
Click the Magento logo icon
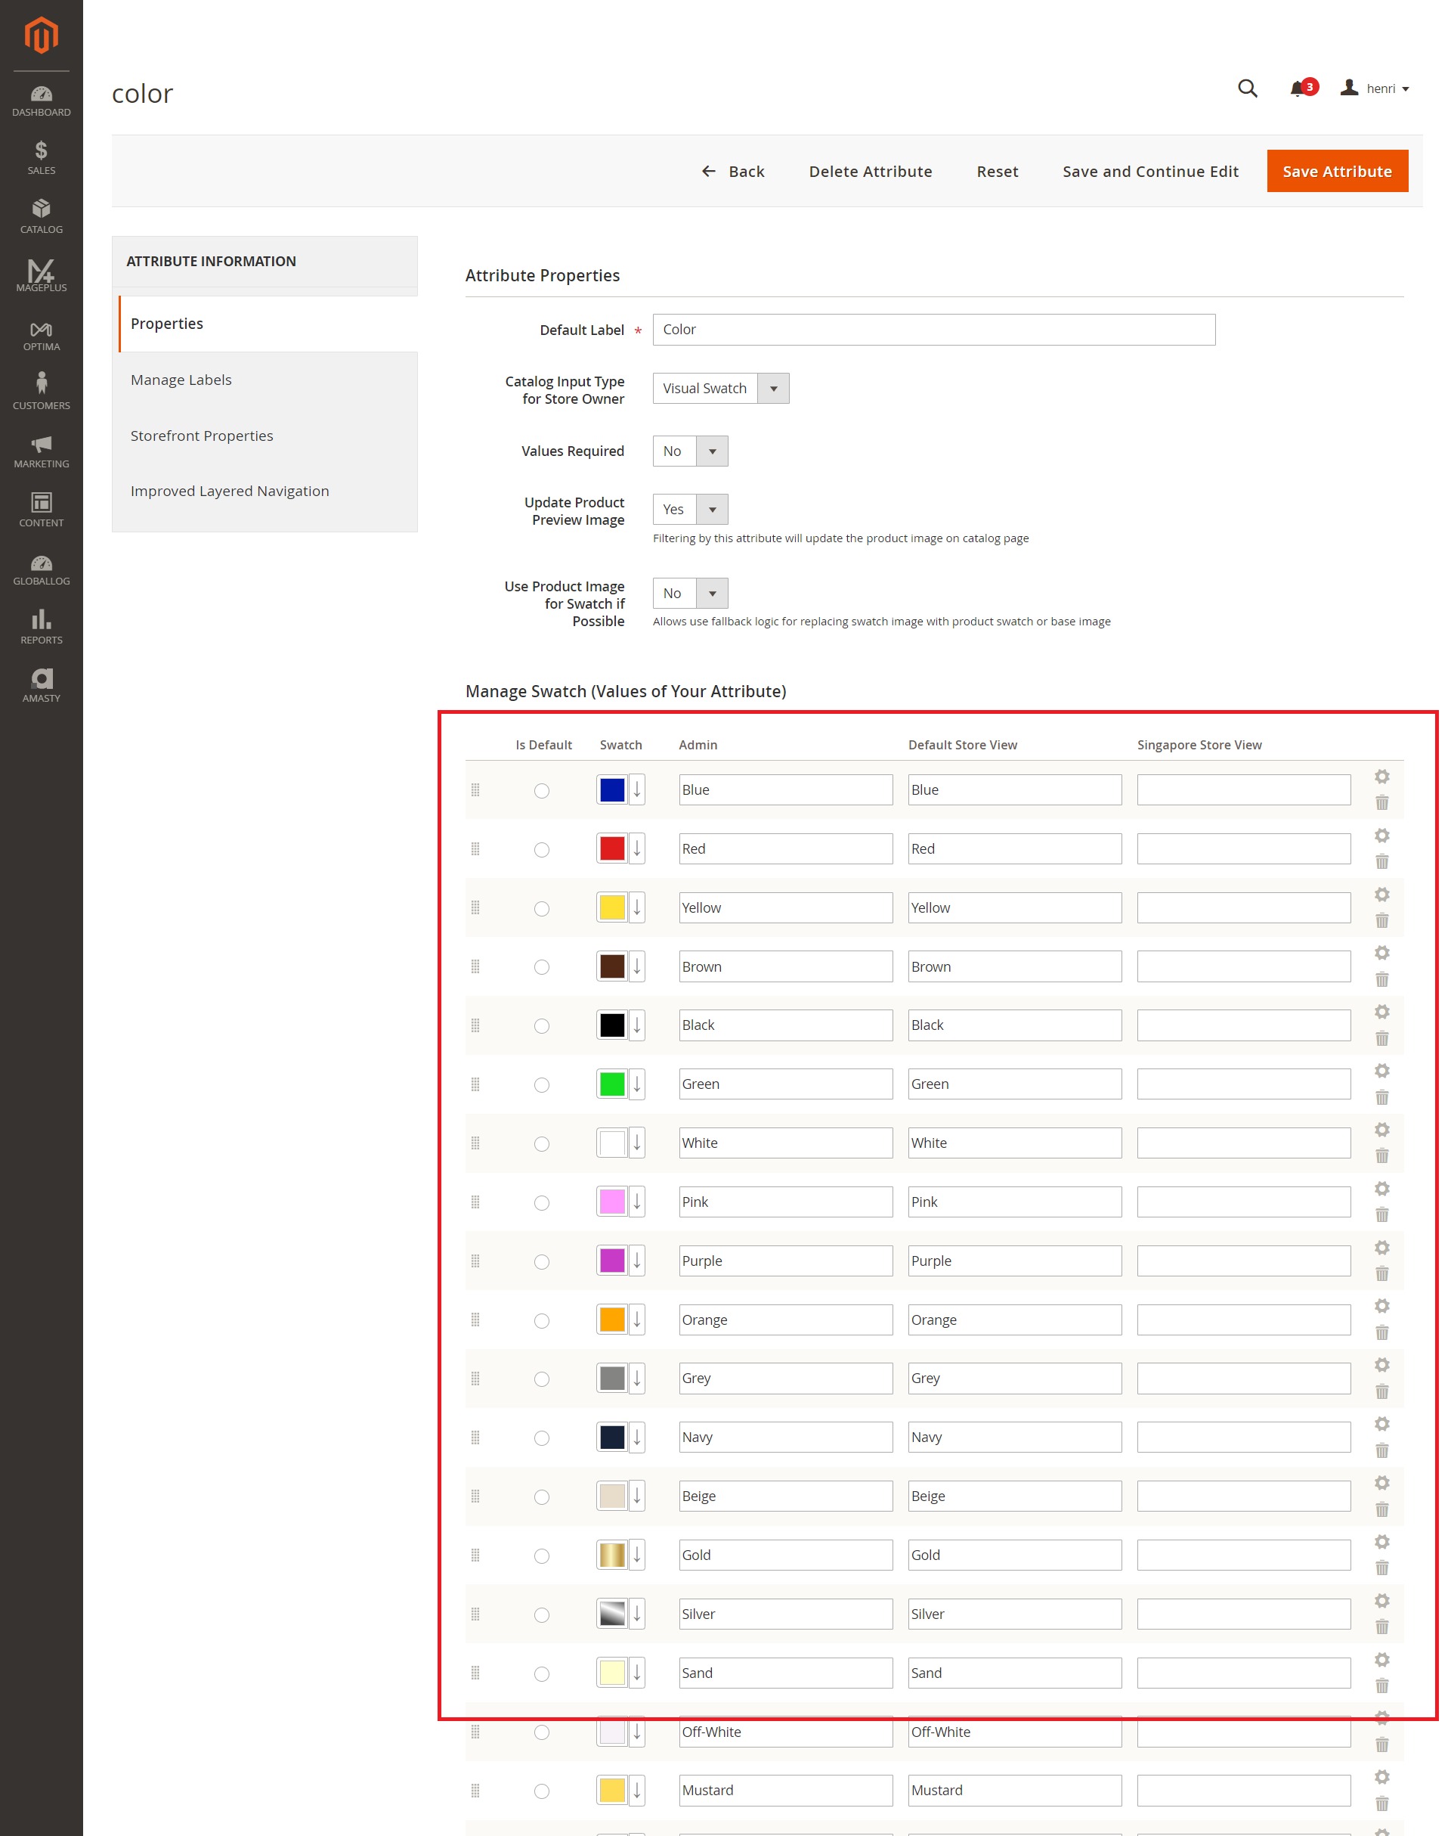(x=41, y=35)
